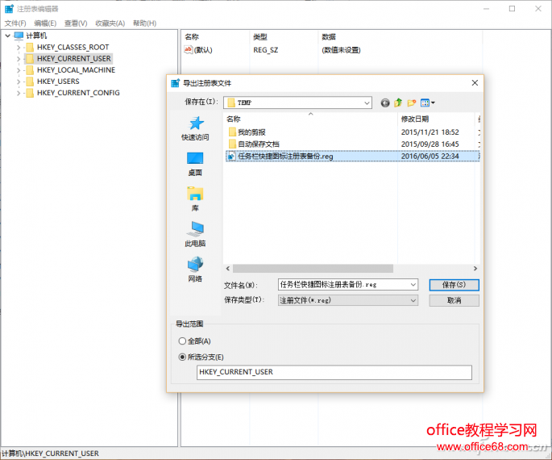552x460 pixels.
Task: Click the 取消 button
Action: [454, 300]
